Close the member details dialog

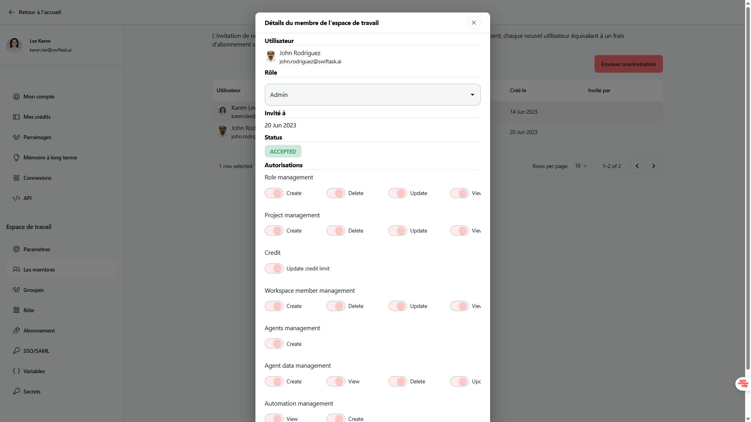[474, 23]
